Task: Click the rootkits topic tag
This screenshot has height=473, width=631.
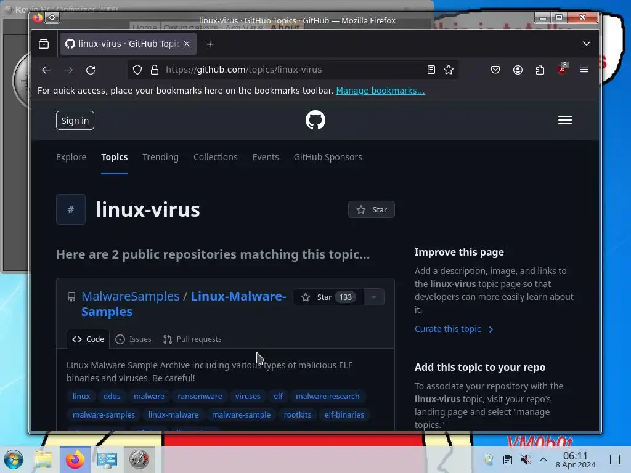Action: click(298, 414)
